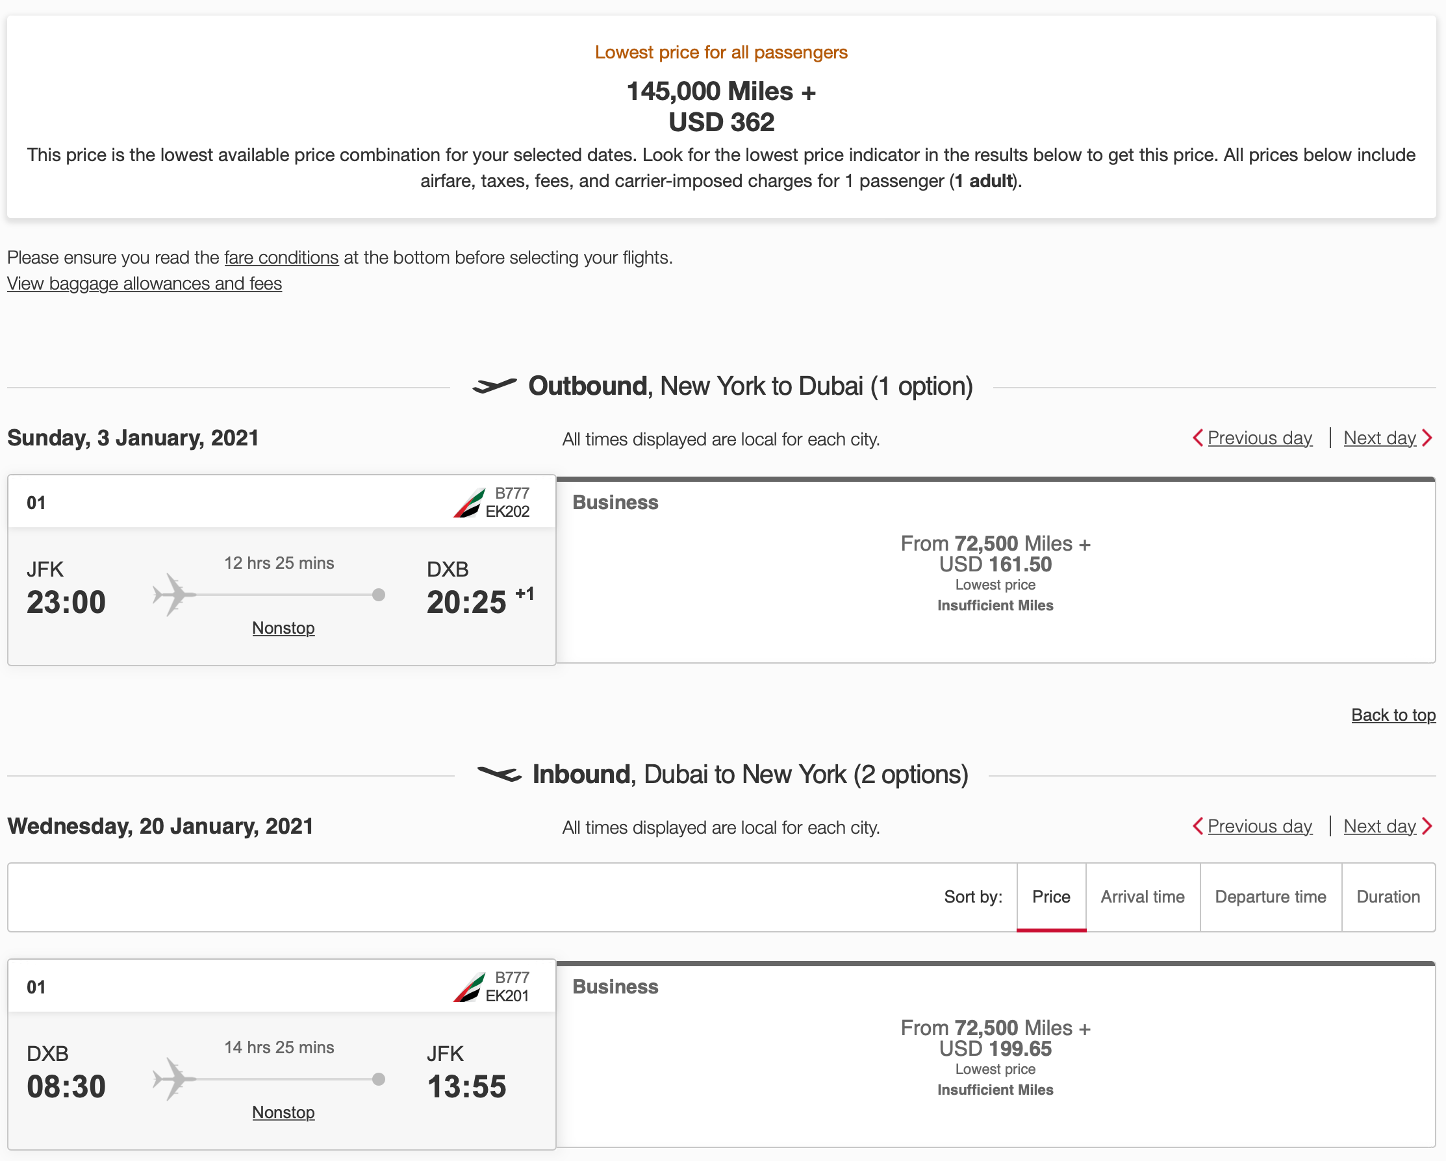Open Previous day for the inbound flights
1446x1161 pixels.
(1260, 826)
